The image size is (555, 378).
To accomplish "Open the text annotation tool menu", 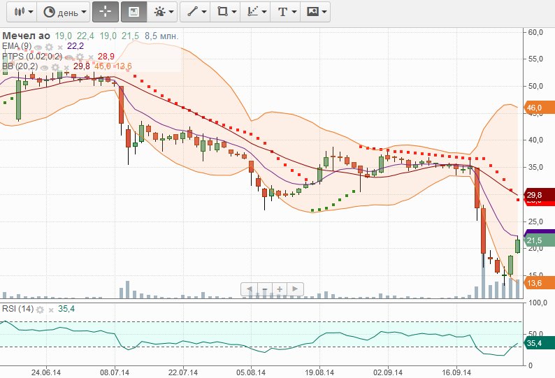I will pyautogui.click(x=286, y=12).
